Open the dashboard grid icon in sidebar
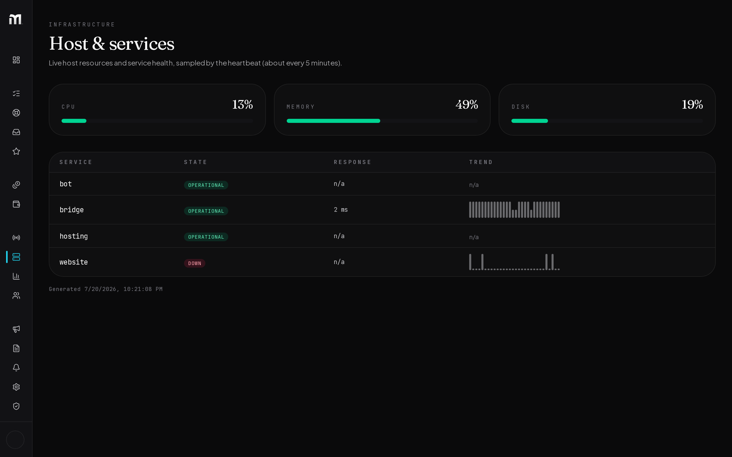The width and height of the screenshot is (732, 457). (16, 60)
